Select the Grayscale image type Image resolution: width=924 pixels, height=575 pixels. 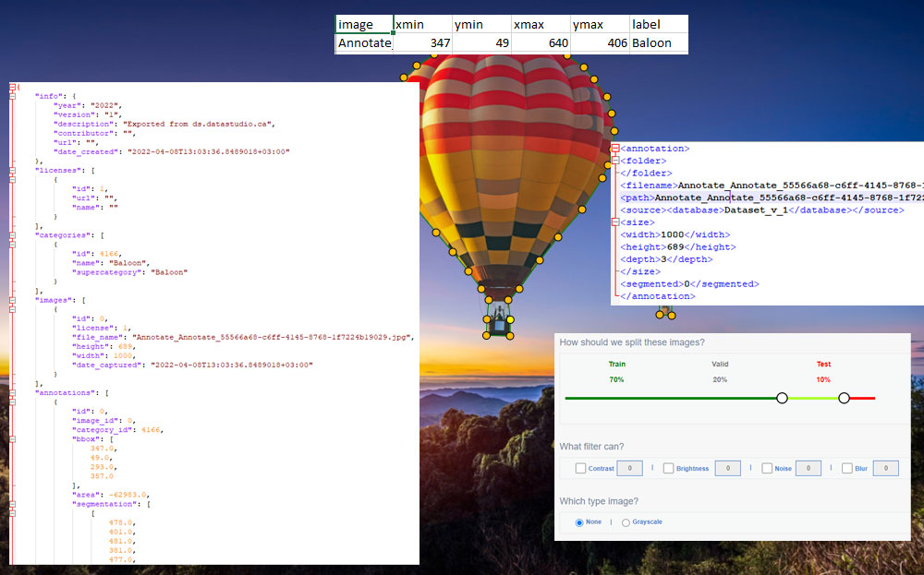click(626, 522)
